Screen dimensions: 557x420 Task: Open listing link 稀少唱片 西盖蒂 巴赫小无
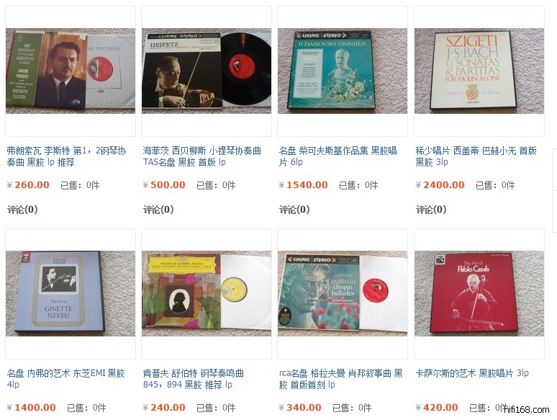pyautogui.click(x=476, y=156)
